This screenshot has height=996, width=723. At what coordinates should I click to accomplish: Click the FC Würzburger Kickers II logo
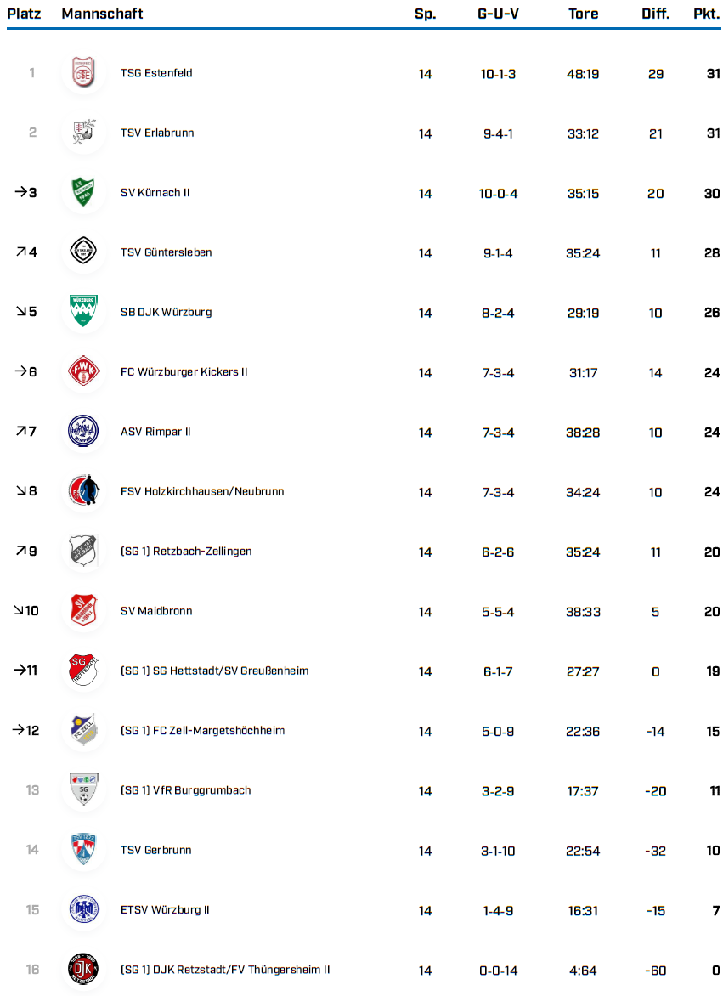tap(84, 372)
